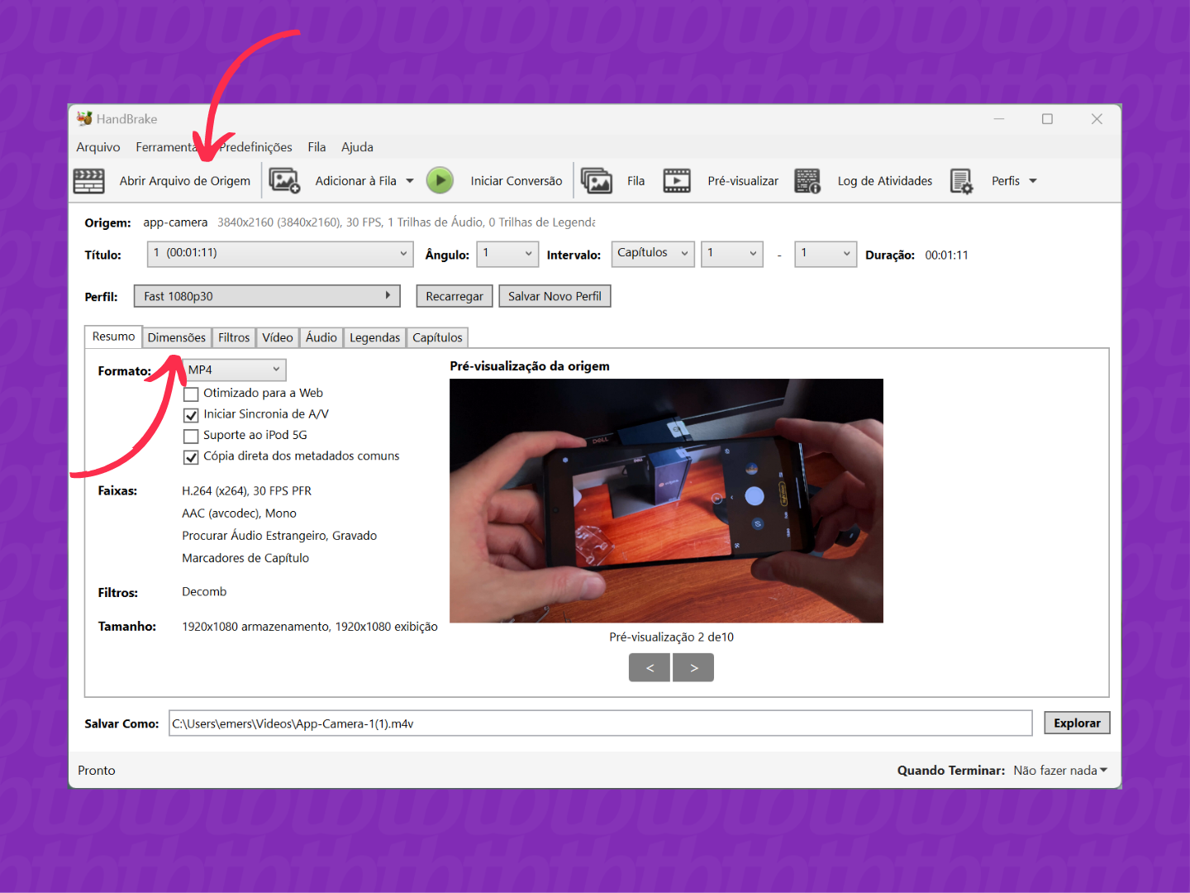The width and height of the screenshot is (1190, 893).
Task: Expand the Capítulos interval dropdown
Action: coord(652,254)
